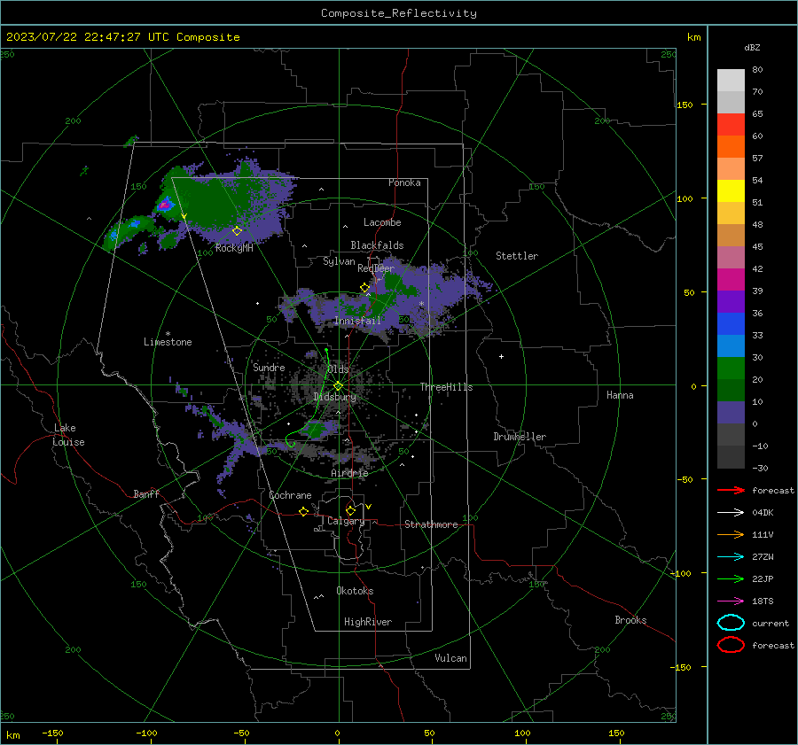798x745 pixels.
Task: Click the Okotoks city label
Action: (x=355, y=591)
